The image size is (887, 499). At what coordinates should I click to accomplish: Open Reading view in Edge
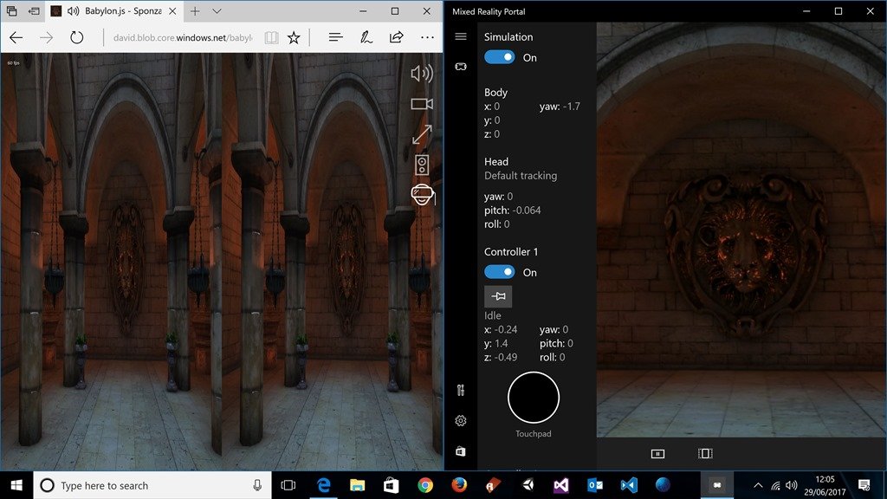pos(271,38)
